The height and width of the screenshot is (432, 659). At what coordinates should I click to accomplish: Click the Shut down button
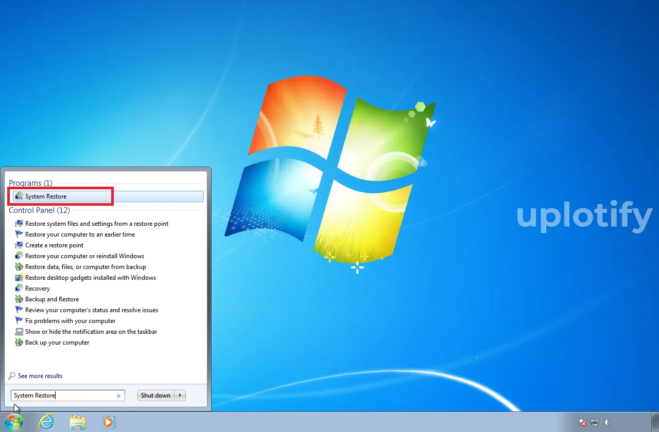(x=155, y=395)
